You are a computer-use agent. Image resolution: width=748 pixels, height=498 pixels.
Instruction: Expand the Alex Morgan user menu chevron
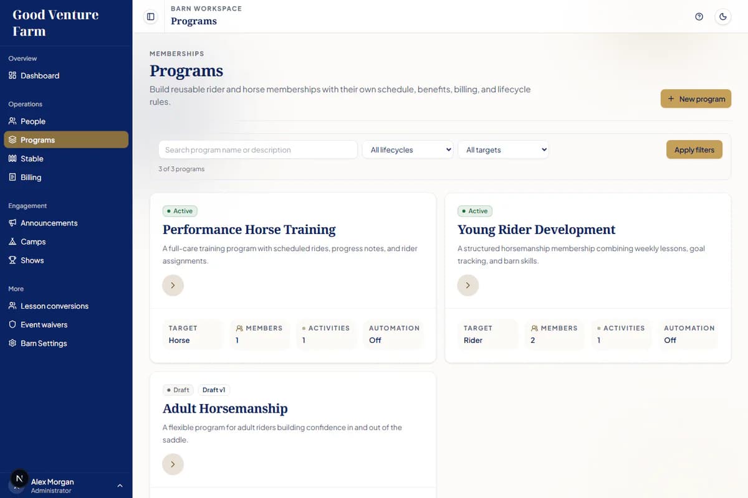coord(120,486)
